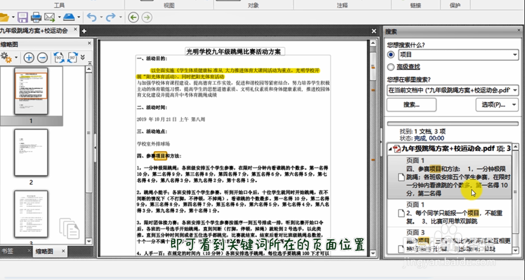525x280 pixels.
Task: Click thumbnail panel vertical scrollbar
Action: coord(89,155)
